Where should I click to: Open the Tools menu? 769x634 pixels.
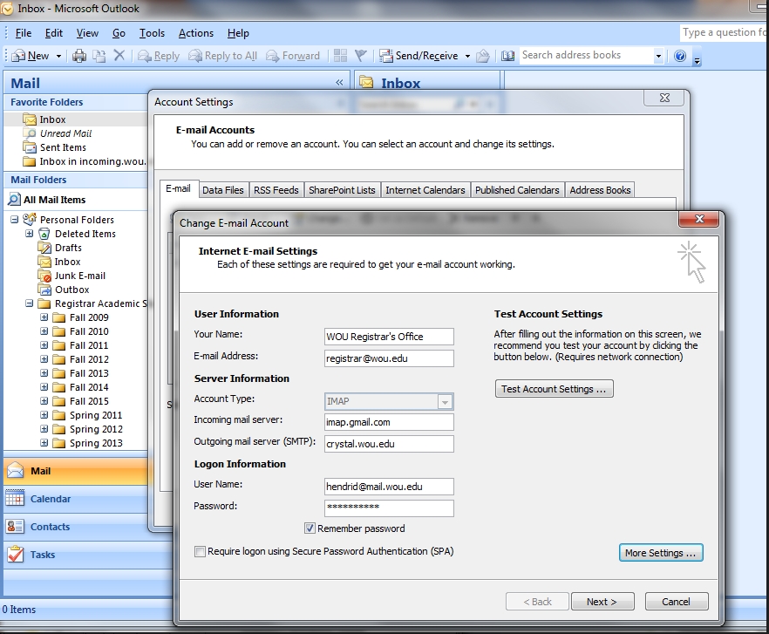(152, 33)
